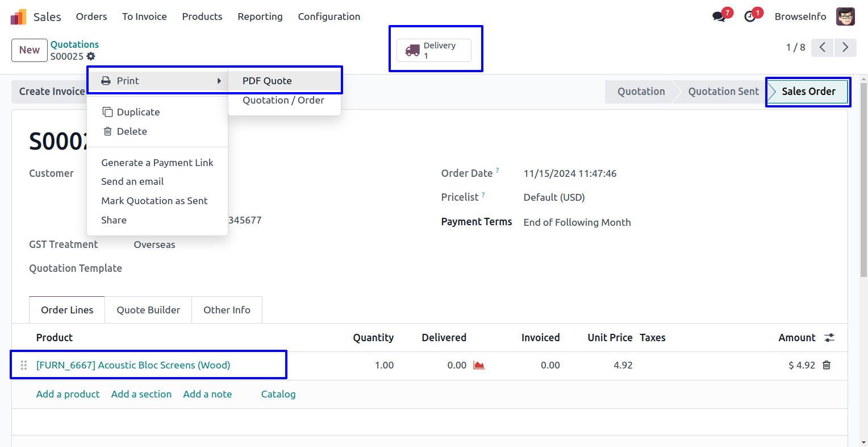Open the optional columns settings icon

click(829, 338)
